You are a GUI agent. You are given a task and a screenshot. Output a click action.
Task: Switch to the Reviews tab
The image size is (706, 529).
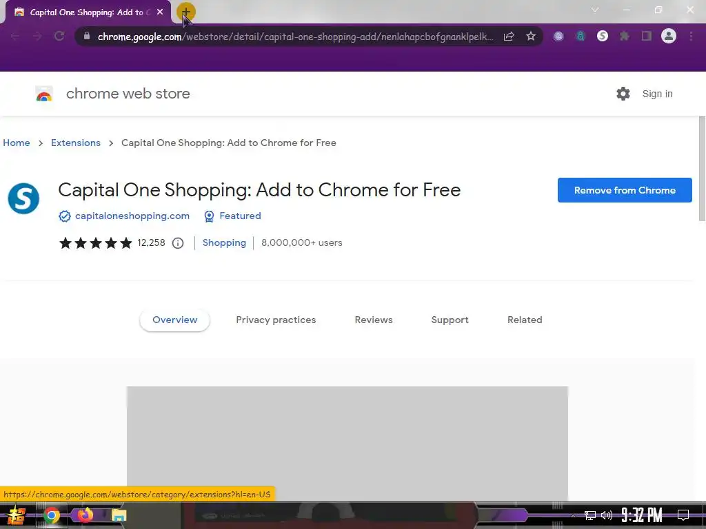(374, 320)
